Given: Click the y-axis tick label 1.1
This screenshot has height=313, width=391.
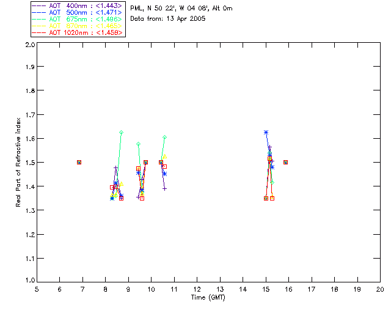Looking at the screenshot, I should click(30, 259).
